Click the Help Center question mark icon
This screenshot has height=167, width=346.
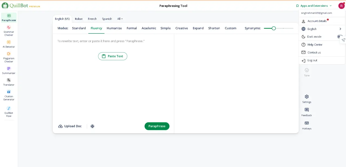pos(303,45)
